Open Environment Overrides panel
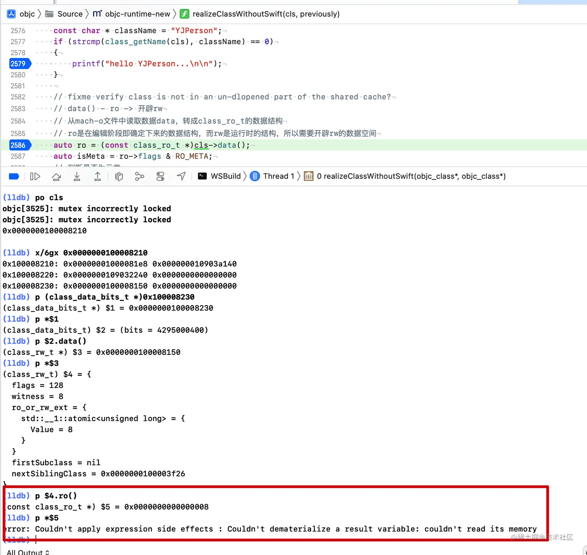This screenshot has height=555, width=587. (160, 176)
